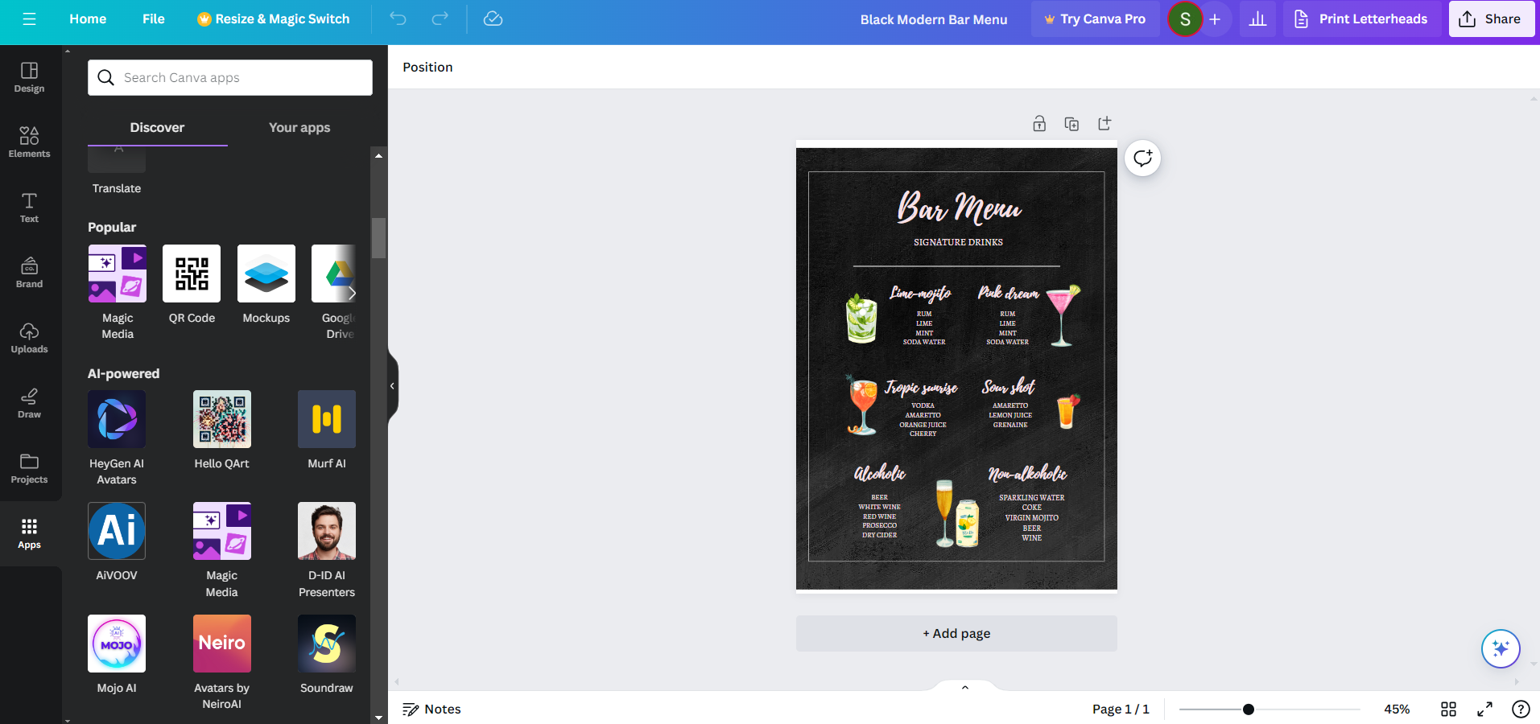
Task: Click the lock page icon
Action: click(x=1039, y=124)
